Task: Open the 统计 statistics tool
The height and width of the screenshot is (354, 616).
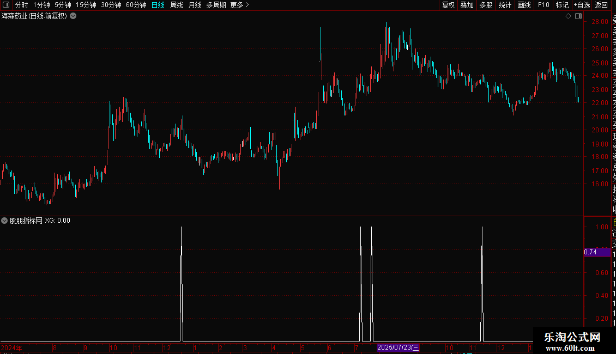Action: click(505, 5)
